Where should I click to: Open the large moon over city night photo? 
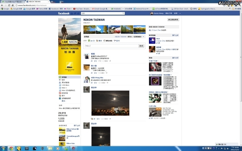pos(110,103)
